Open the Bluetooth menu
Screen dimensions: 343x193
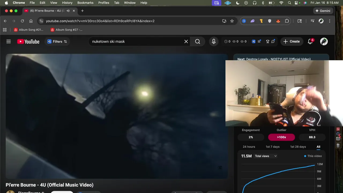pyautogui.click(x=263, y=3)
